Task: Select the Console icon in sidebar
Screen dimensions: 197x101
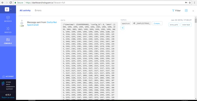Action: click(8, 40)
